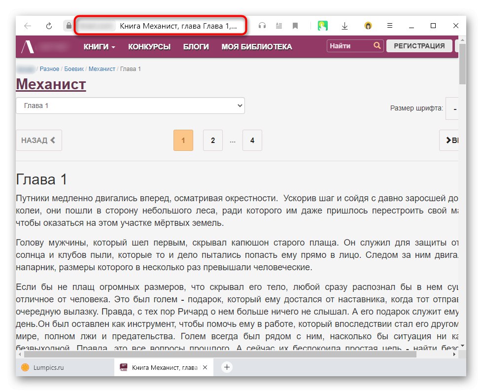Go back using the browser back arrow
The image size is (482, 392).
click(x=27, y=25)
